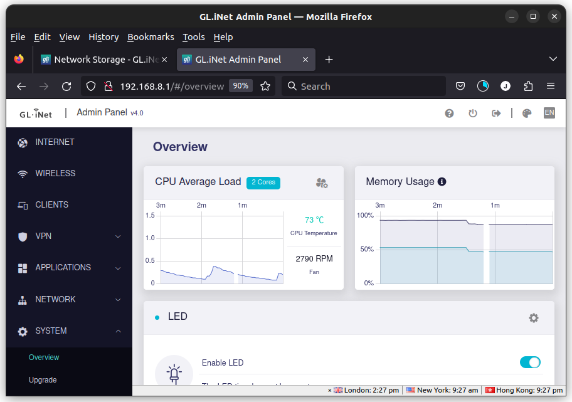This screenshot has height=402, width=572.
Task: Expand the VPN sidebar section
Action: coord(118,236)
